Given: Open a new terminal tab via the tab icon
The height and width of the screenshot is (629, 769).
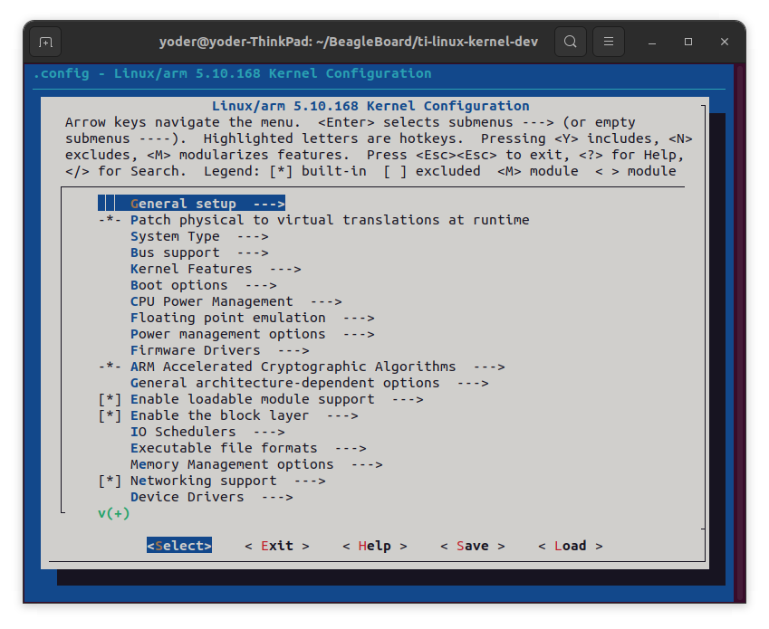Looking at the screenshot, I should point(44,41).
